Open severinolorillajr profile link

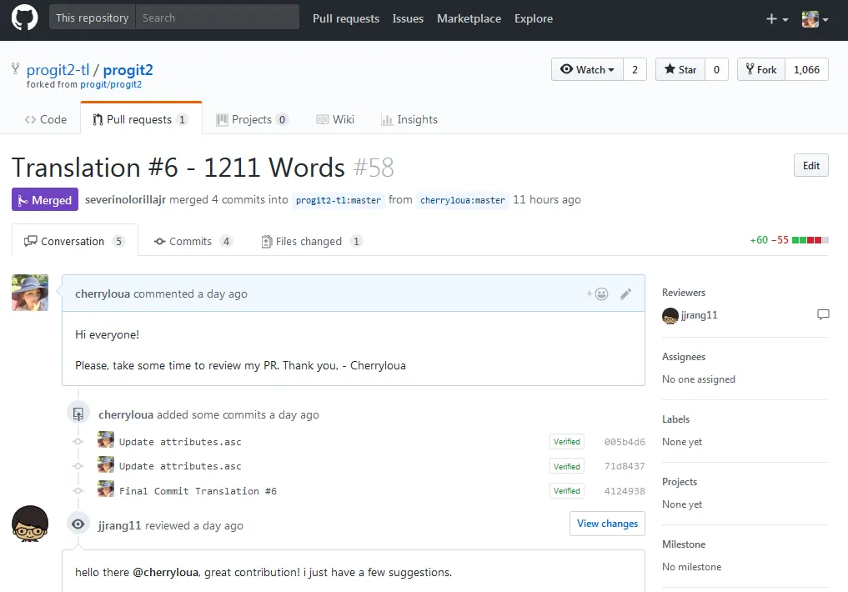(125, 199)
